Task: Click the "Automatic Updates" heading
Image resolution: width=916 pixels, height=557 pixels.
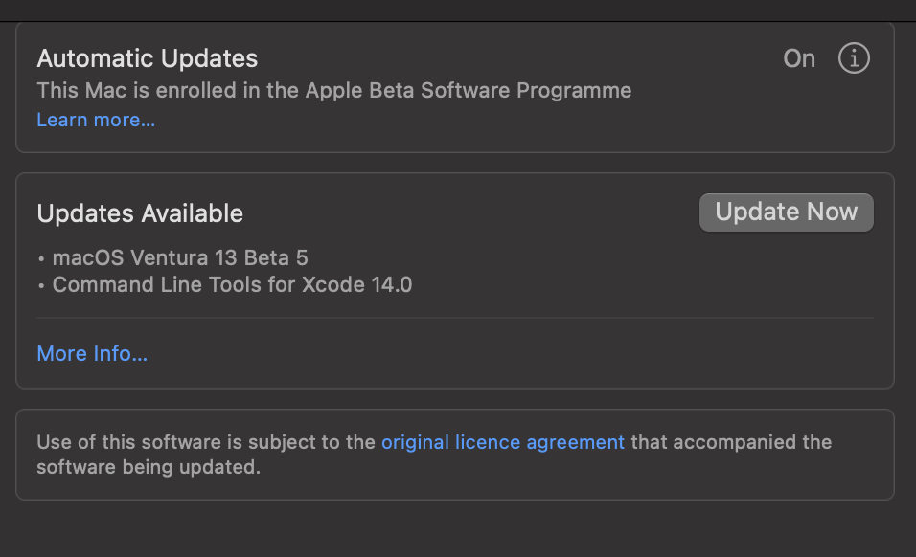Action: 148,58
